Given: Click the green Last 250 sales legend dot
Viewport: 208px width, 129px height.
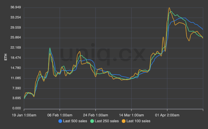Looking at the screenshot, I should (x=92, y=121).
